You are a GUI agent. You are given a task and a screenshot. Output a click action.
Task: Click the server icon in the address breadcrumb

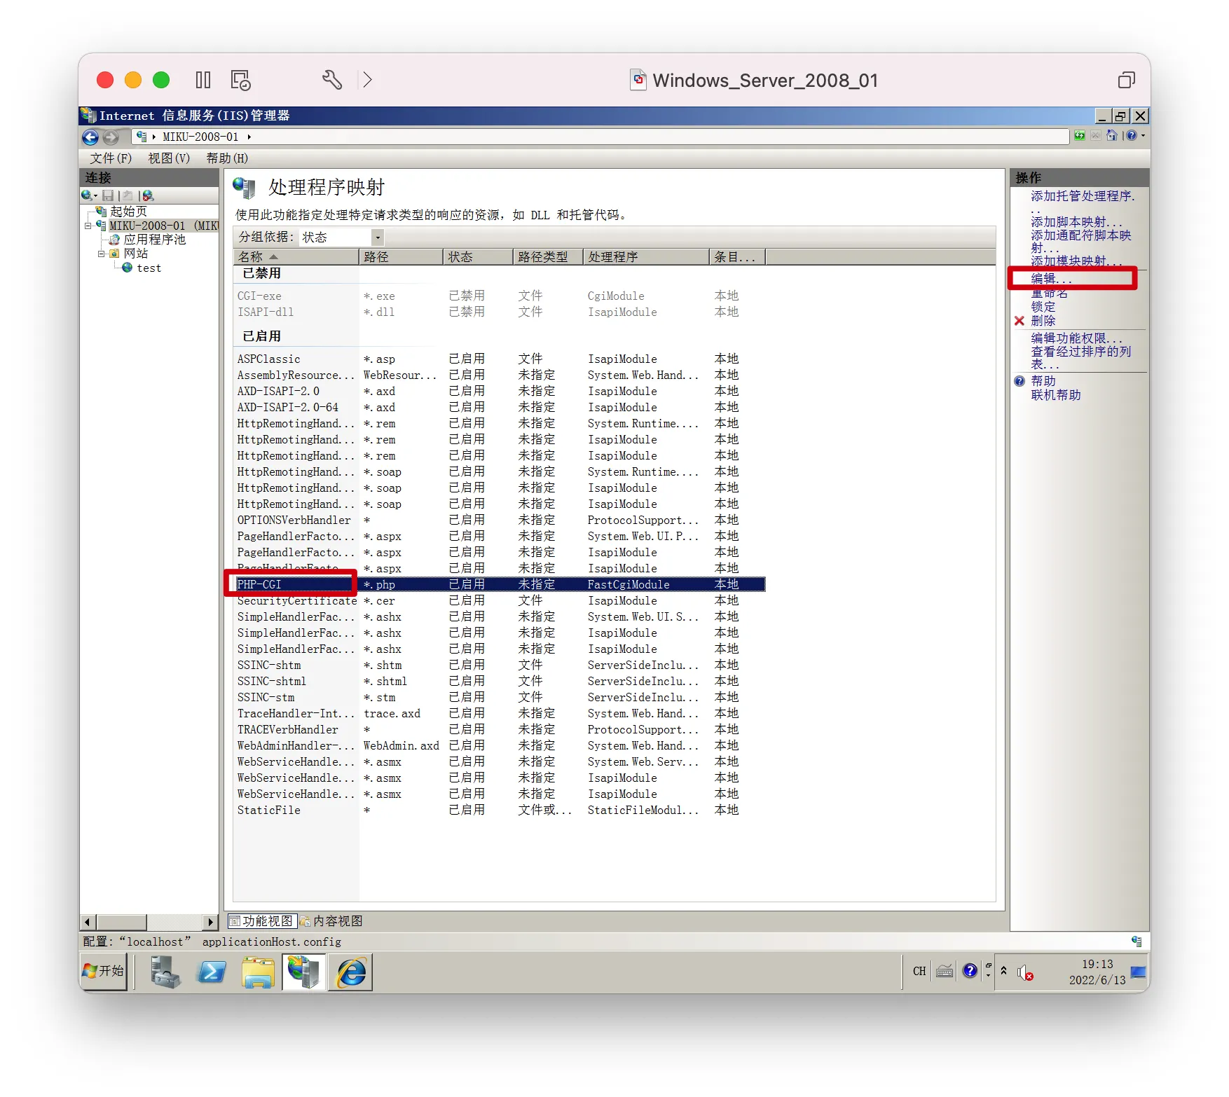(142, 137)
